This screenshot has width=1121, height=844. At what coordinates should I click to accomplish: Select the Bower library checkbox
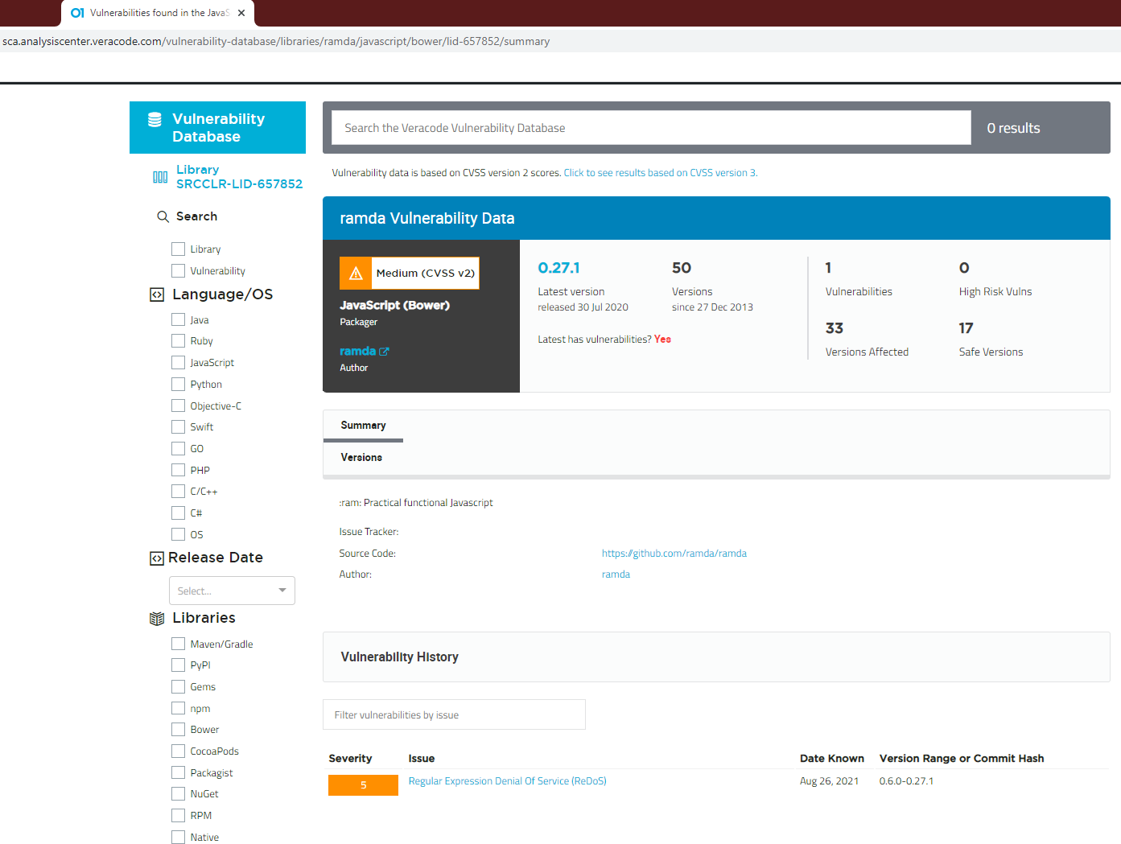click(x=179, y=729)
